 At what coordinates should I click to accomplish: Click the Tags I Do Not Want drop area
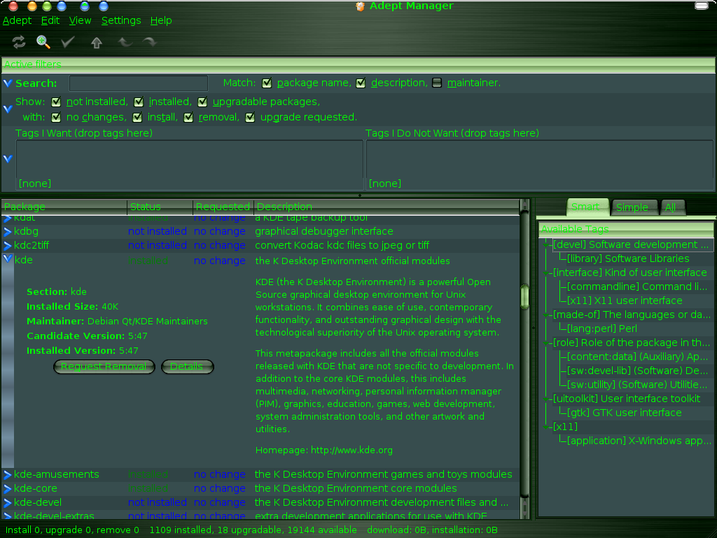[x=540, y=165]
